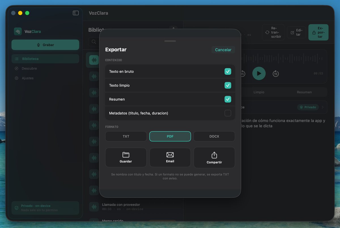Select the highlighted first recording icon
Viewport: 340px width, 228px height.
94,60
